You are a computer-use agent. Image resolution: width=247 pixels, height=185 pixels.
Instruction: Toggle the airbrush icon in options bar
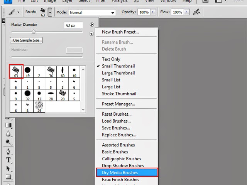pyautogui.click(x=196, y=12)
